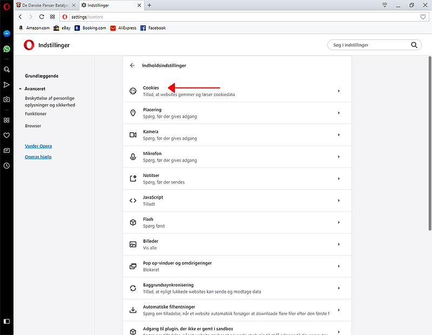Screen dimensions: 432x335
Task: Select Grundlæggende in the settings sidebar
Action: point(42,76)
